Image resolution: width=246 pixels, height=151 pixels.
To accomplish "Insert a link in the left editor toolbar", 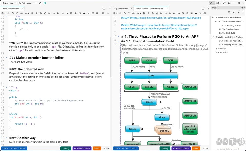I will coord(88,13).
